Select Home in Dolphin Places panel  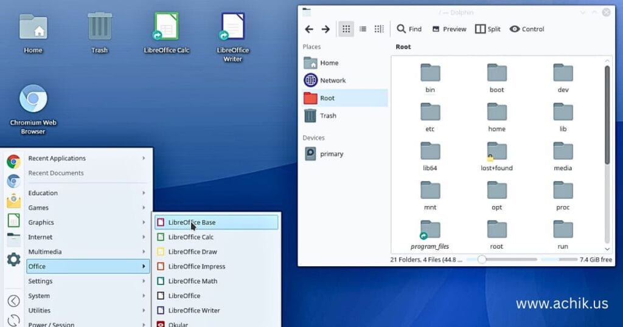pyautogui.click(x=345, y=63)
